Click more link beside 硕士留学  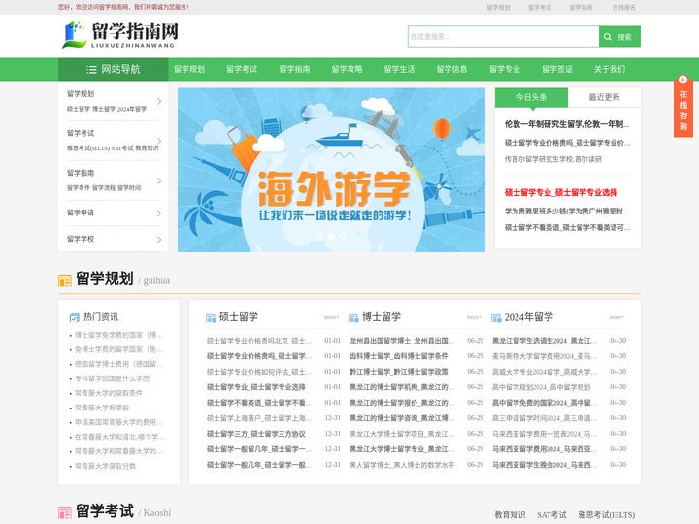331,317
